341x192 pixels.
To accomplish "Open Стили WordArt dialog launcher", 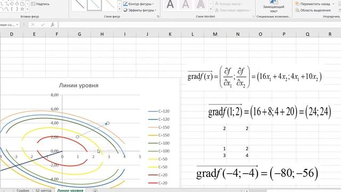I will 254,17.
